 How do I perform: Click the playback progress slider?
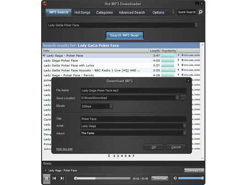coord(102,178)
